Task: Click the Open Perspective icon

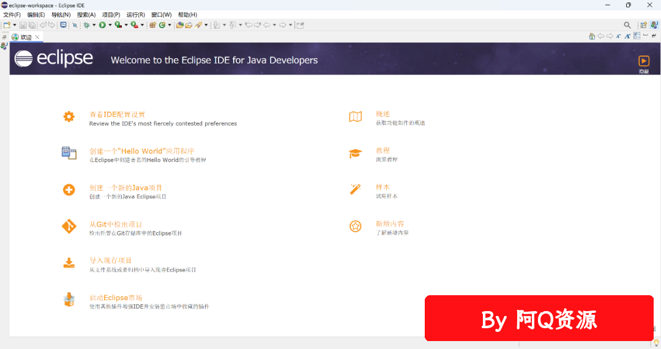Action: click(x=643, y=25)
